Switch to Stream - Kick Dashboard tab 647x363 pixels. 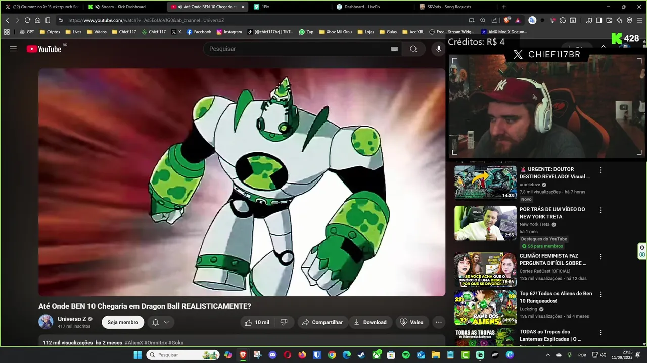click(x=125, y=7)
